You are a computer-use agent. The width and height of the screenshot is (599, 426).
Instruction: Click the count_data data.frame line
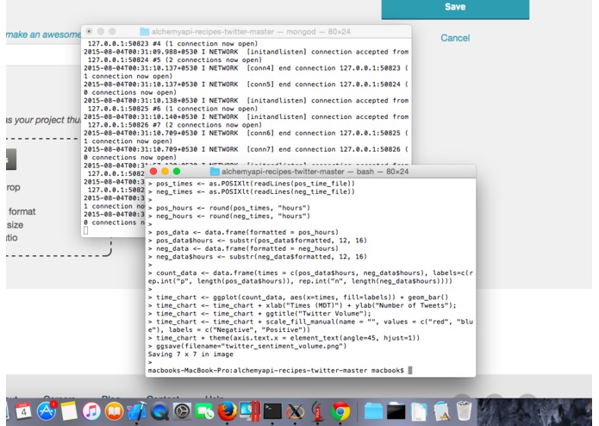click(310, 277)
